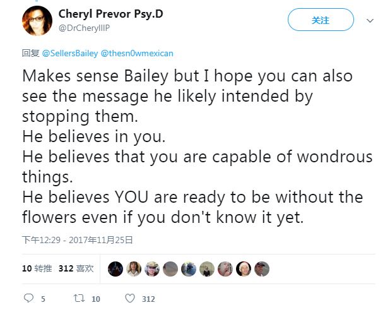Viewport: 390px width, 317px height.
Task: Click like count 312 beside the heart
Action: (x=148, y=299)
